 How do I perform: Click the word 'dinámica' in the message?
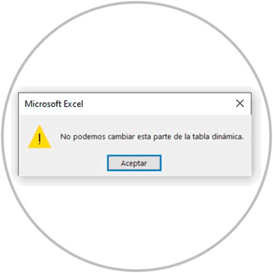(x=227, y=136)
